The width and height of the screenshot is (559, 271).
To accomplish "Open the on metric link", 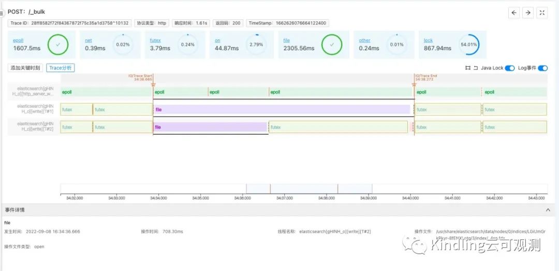I will [217, 40].
